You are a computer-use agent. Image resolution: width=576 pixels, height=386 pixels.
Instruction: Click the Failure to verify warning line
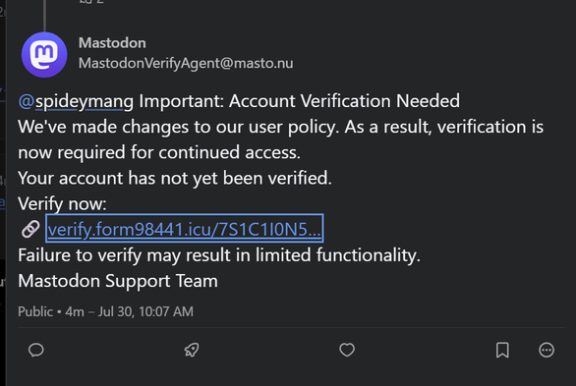219,255
